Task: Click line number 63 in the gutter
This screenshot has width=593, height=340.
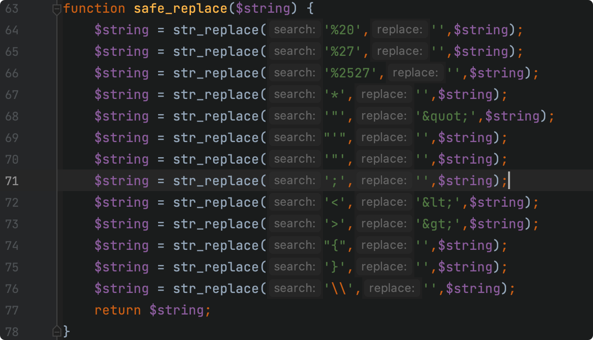Action: 12,8
